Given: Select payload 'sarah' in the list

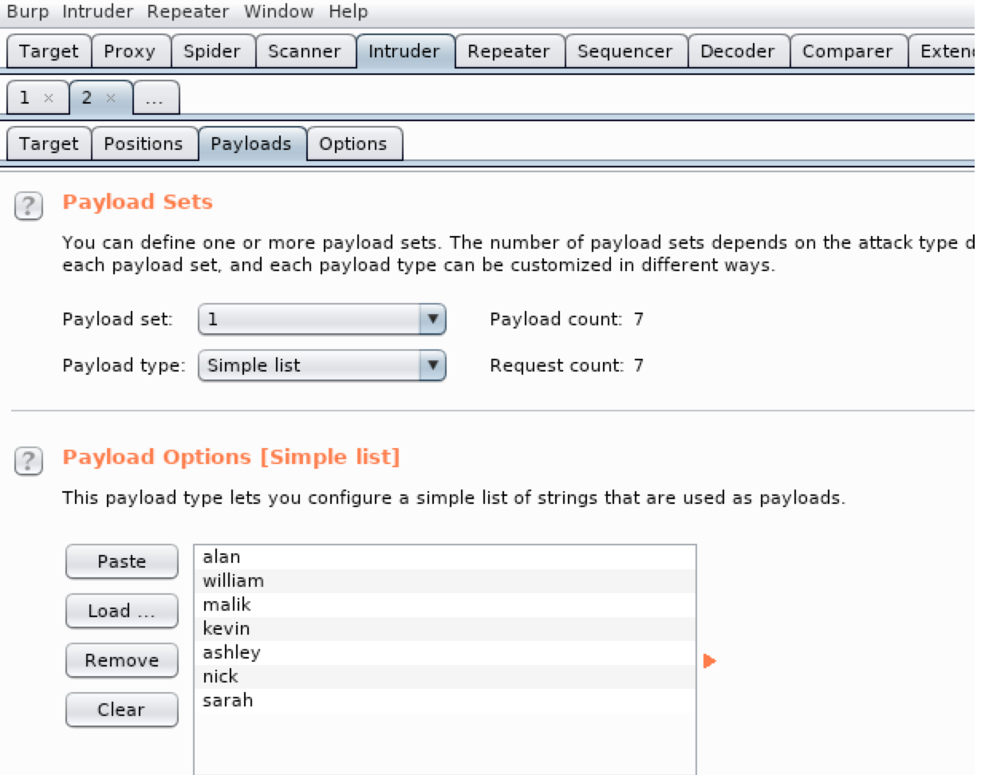Looking at the screenshot, I should click(x=445, y=701).
